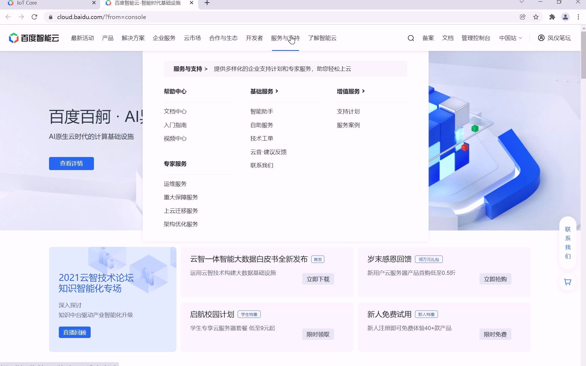
Task: Click the shopping cart floating icon
Action: [x=567, y=282]
